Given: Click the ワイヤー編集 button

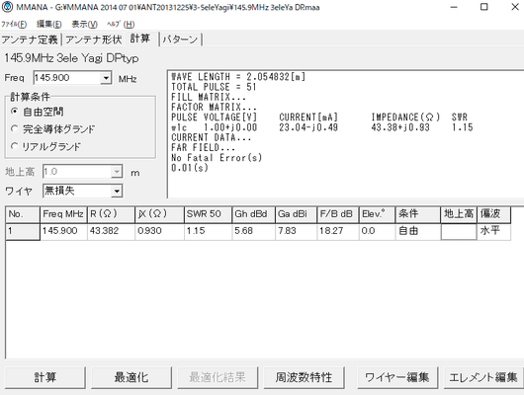Looking at the screenshot, I should tap(397, 377).
